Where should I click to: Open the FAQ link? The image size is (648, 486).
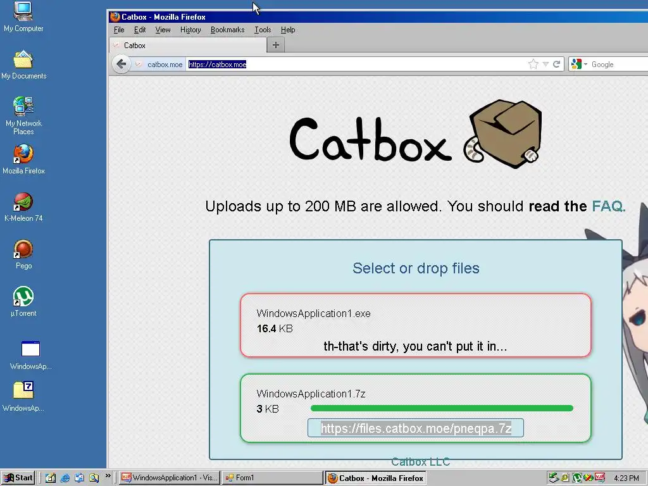click(608, 206)
